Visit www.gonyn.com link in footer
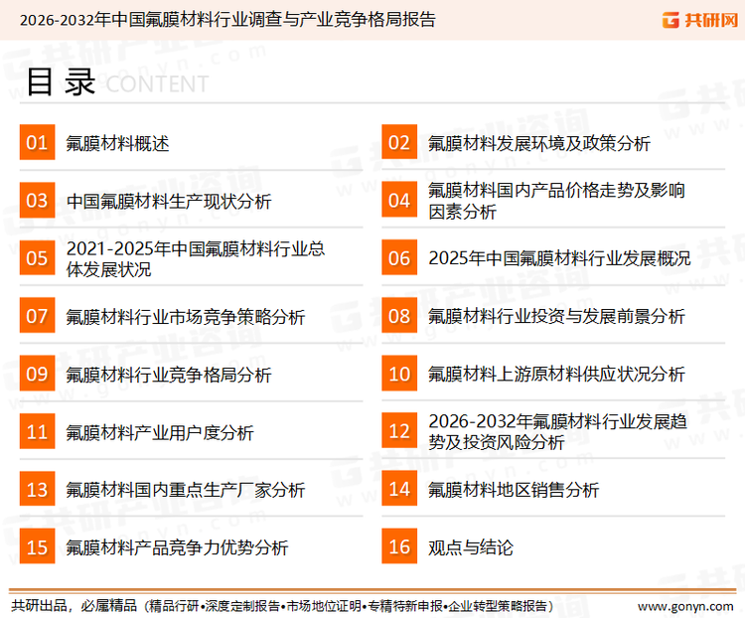This screenshot has height=618, width=745. coord(685,607)
